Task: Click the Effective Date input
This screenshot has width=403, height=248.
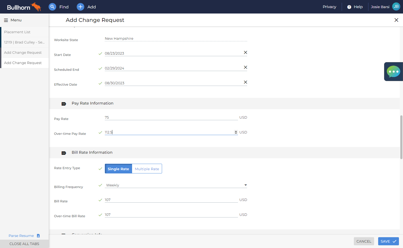Action: pos(174,83)
